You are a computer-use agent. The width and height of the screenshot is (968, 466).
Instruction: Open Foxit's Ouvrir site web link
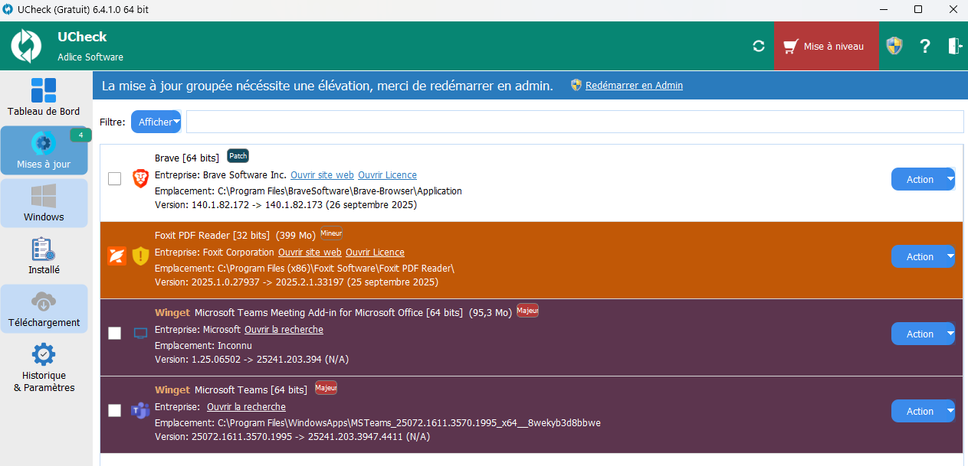310,253
